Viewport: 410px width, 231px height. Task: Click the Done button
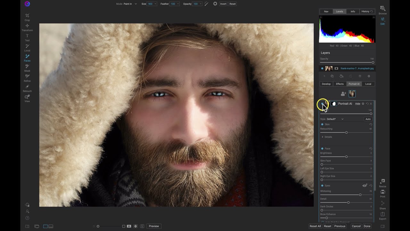(x=367, y=226)
